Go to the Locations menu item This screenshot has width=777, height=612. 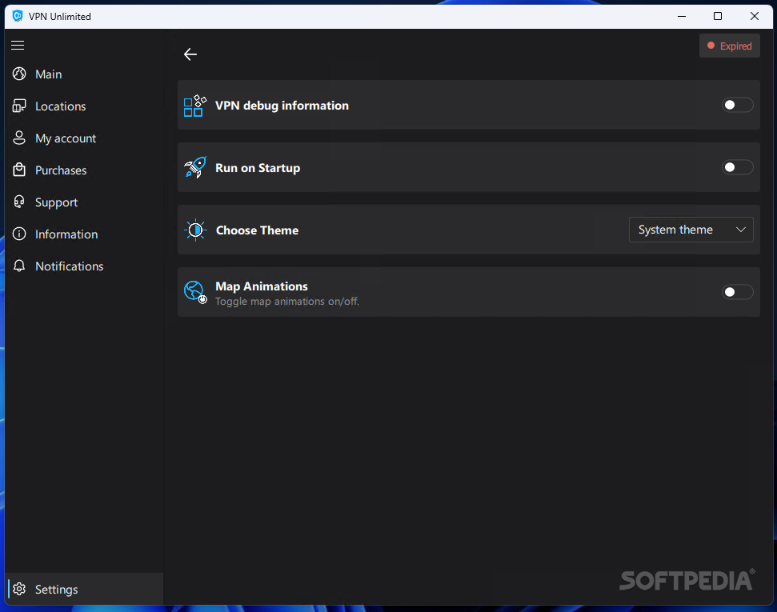(84, 106)
